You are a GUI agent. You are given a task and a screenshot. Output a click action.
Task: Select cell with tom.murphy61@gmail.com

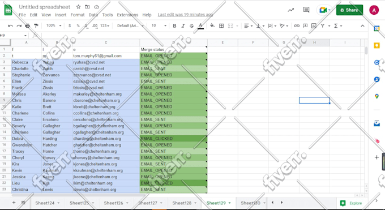[x=106, y=55]
